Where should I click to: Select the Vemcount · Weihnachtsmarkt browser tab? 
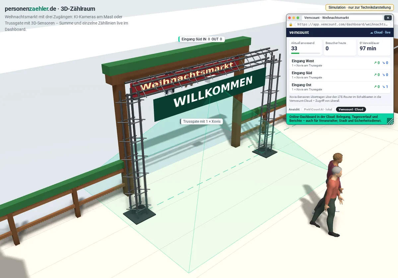coord(342,18)
